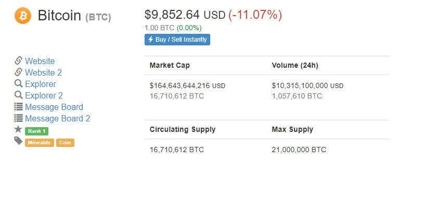The image size is (424, 198).
Task: Click the green Rank 1 badge
Action: pyautogui.click(x=37, y=131)
